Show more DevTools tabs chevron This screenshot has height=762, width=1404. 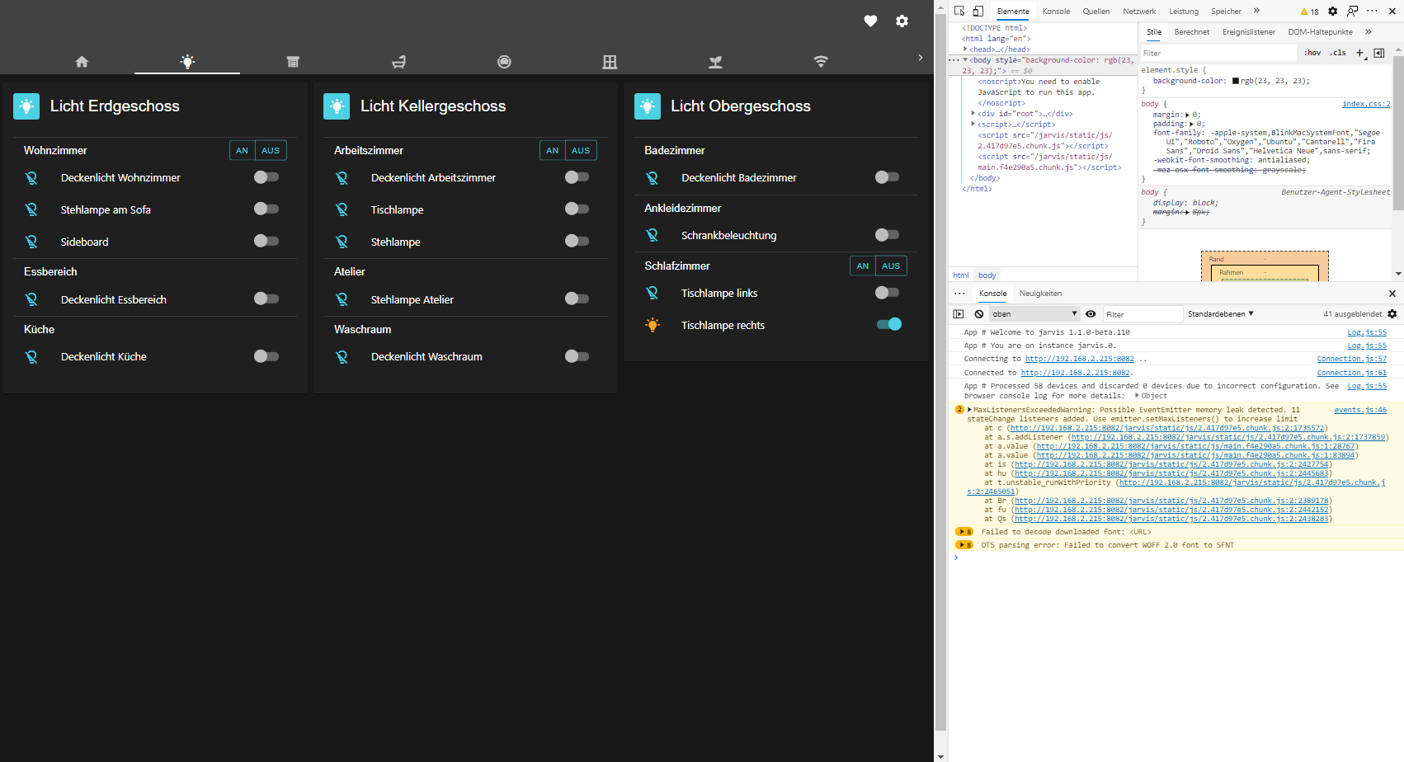[x=1256, y=11]
